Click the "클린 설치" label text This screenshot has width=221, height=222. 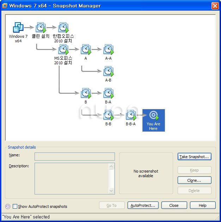[41, 36]
